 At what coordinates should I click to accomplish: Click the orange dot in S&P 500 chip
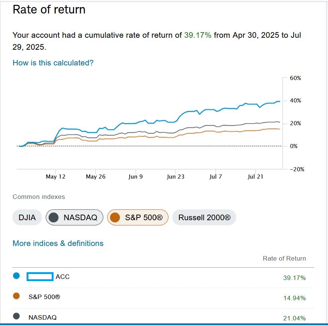(115, 218)
